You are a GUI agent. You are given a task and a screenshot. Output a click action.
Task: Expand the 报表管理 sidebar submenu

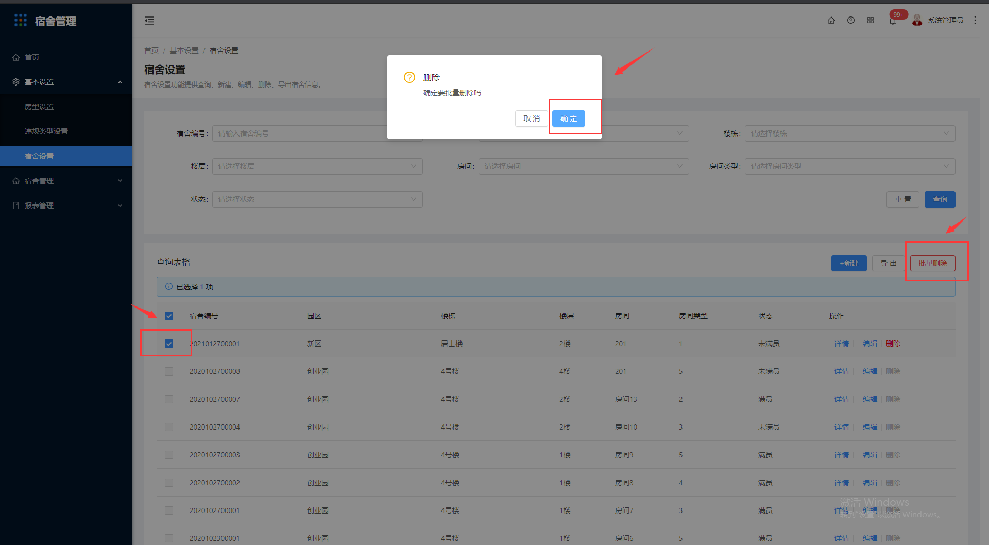tap(66, 206)
